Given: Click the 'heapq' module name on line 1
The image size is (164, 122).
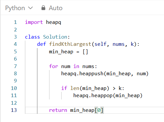Looking at the screenshot, I should point(53,22).
